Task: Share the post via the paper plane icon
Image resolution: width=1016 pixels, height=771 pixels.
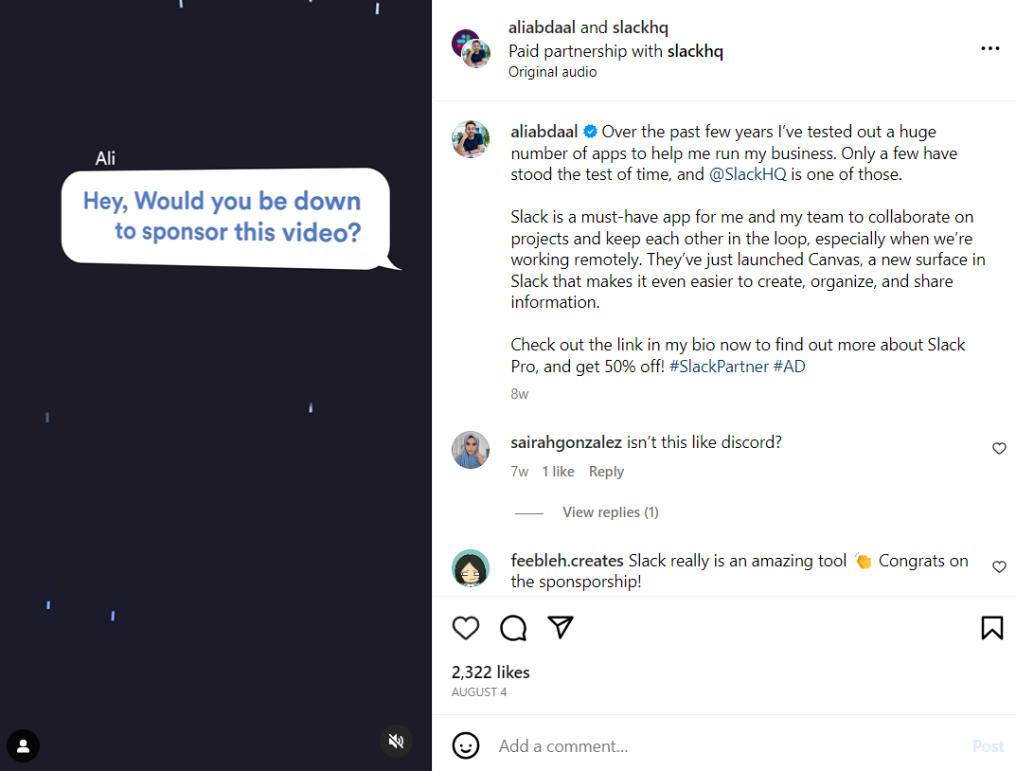Action: pyautogui.click(x=561, y=628)
